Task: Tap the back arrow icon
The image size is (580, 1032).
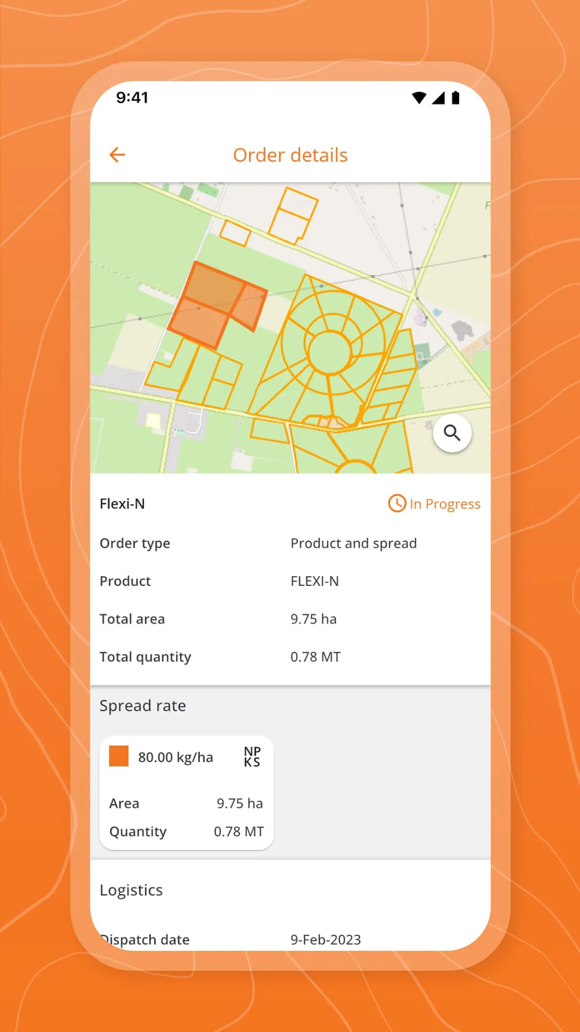Action: tap(117, 155)
